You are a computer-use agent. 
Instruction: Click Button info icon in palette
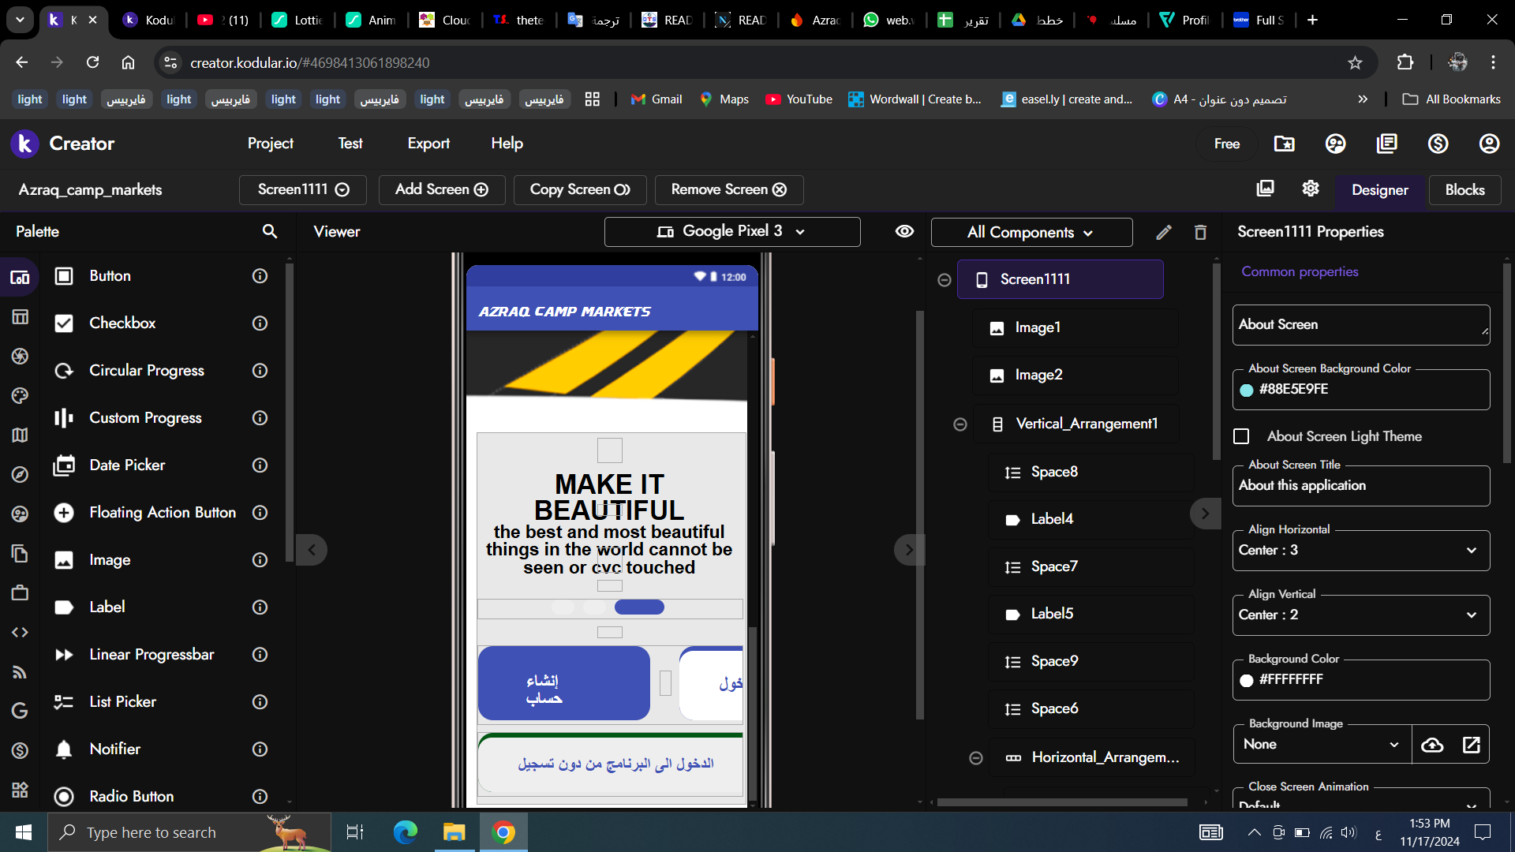pos(260,276)
